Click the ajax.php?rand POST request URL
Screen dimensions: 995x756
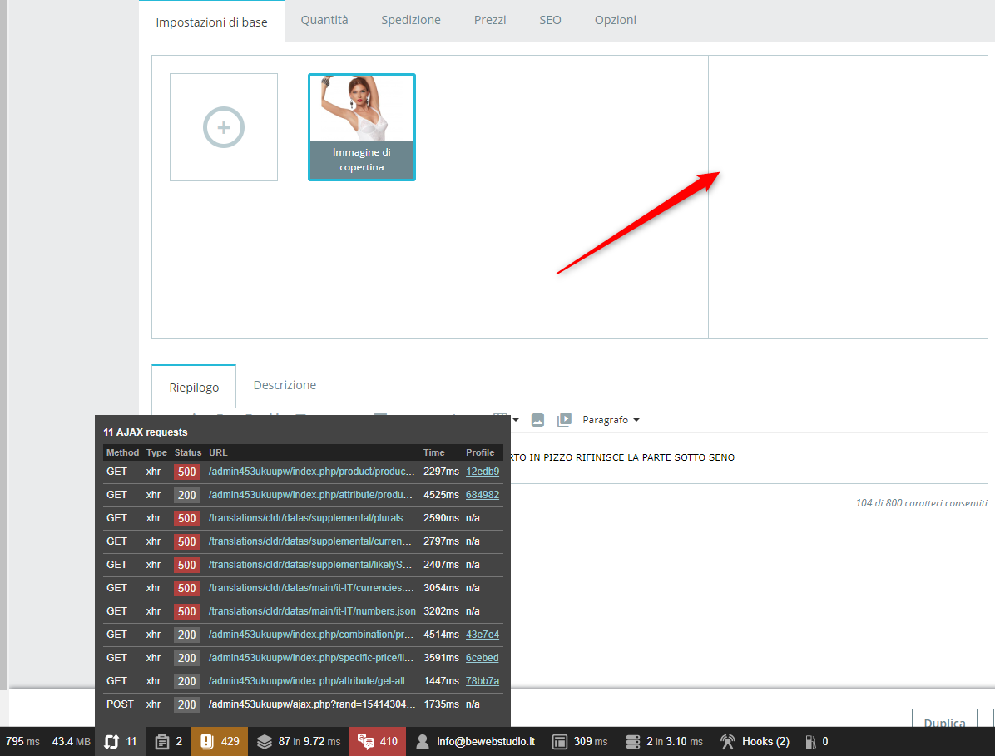(312, 704)
